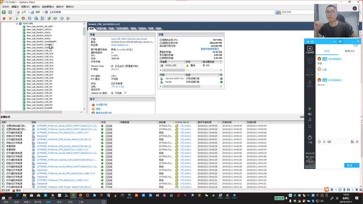Launch the VM console toolbar icon

(x=49, y=18)
